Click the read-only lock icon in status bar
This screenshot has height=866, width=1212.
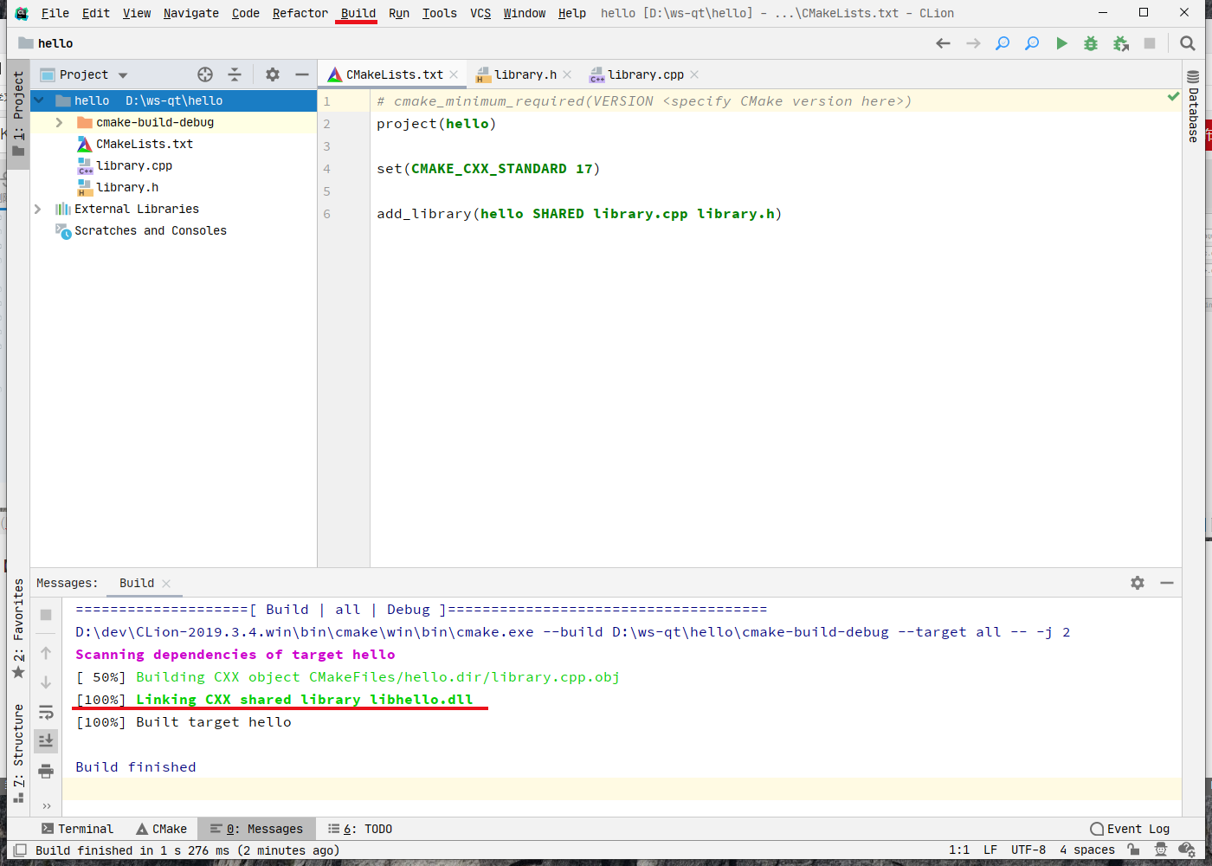click(1133, 850)
